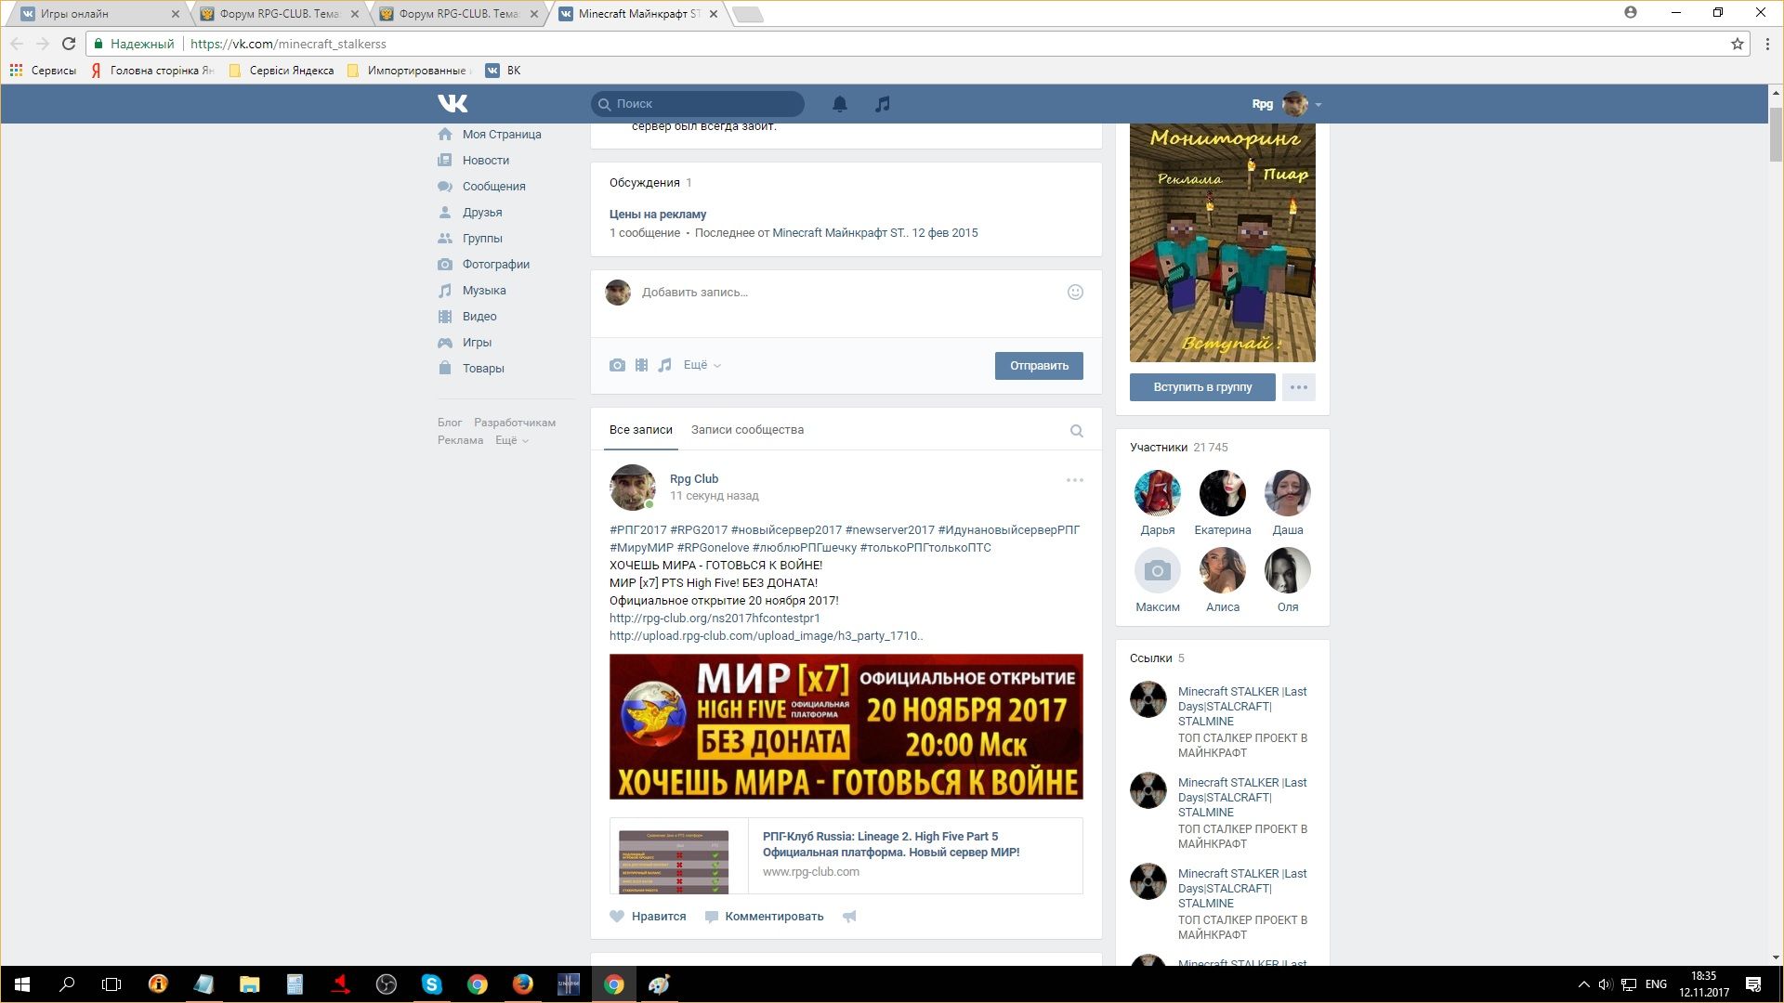Expand the Ещё attachment dropdown
Screen dimensions: 1784x1003
point(702,365)
